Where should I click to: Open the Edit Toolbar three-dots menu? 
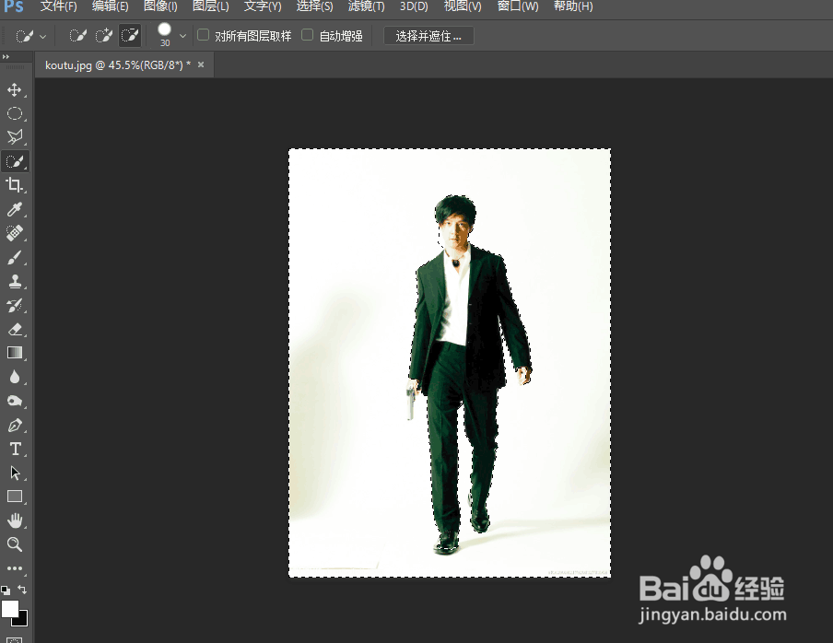tap(15, 568)
